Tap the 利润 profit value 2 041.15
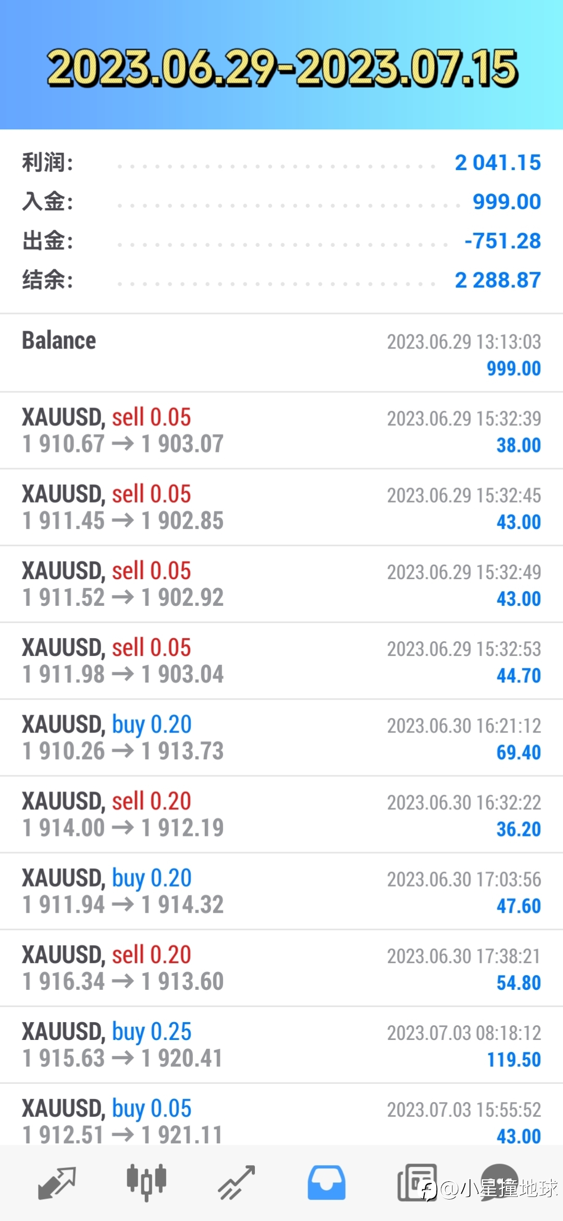Viewport: 563px width, 1221px height. [498, 163]
